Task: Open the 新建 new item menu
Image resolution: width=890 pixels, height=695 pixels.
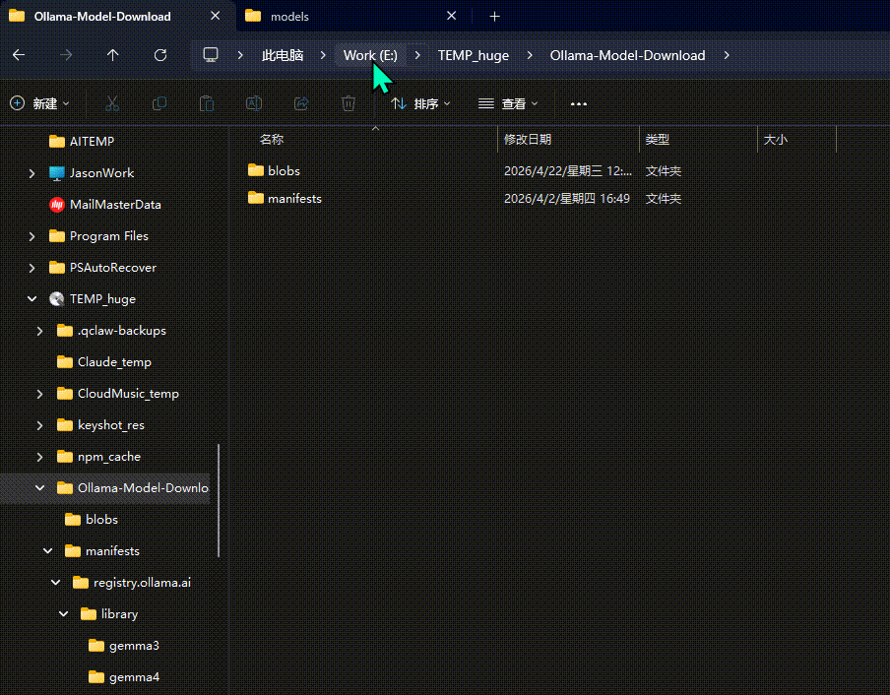Action: pos(39,103)
